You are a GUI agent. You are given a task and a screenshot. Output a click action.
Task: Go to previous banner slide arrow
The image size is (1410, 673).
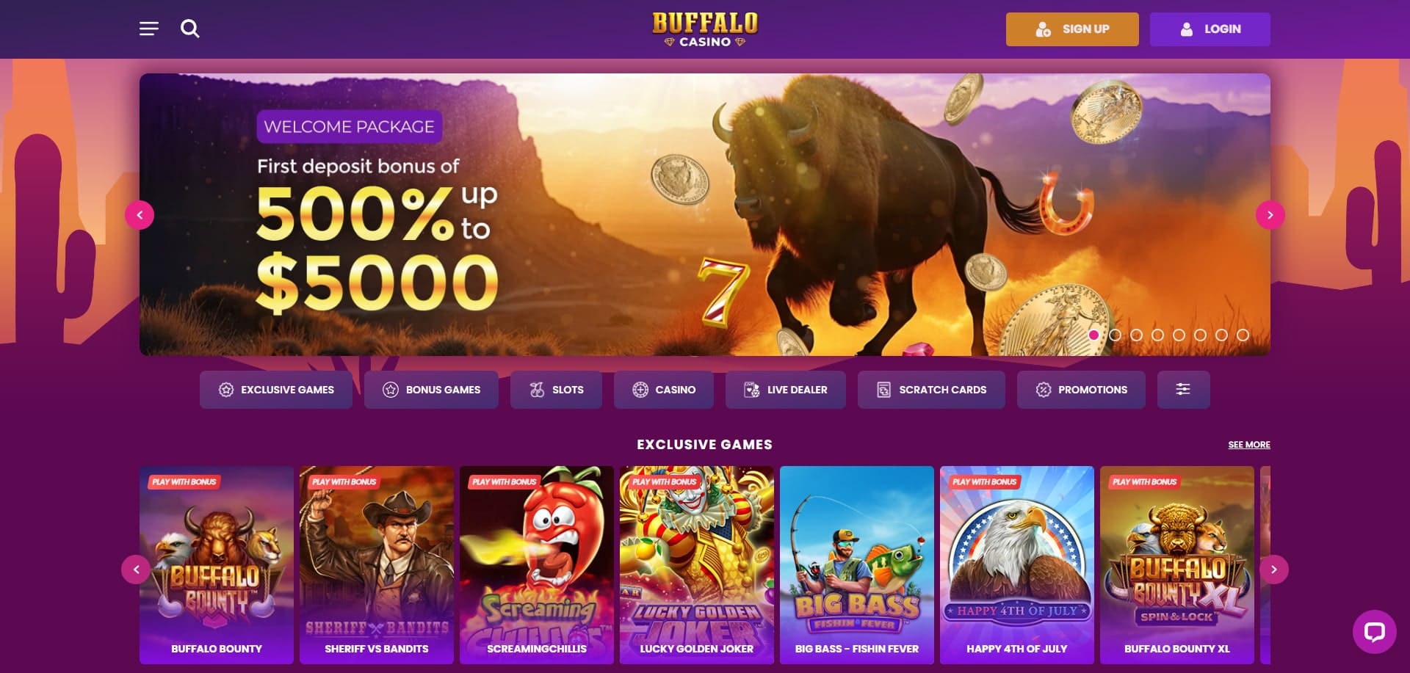click(x=140, y=215)
